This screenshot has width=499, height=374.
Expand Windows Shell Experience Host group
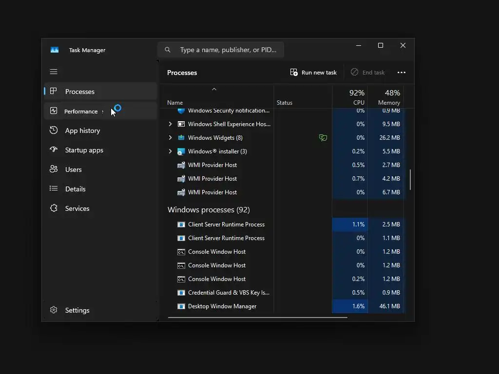[170, 124]
